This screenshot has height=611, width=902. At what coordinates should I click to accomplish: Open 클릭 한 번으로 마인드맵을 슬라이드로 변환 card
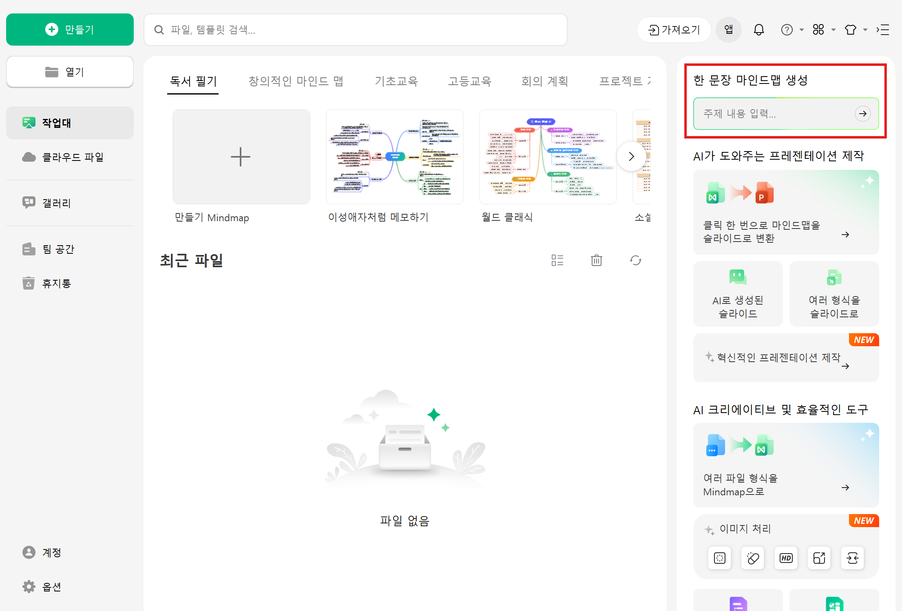[786, 212]
